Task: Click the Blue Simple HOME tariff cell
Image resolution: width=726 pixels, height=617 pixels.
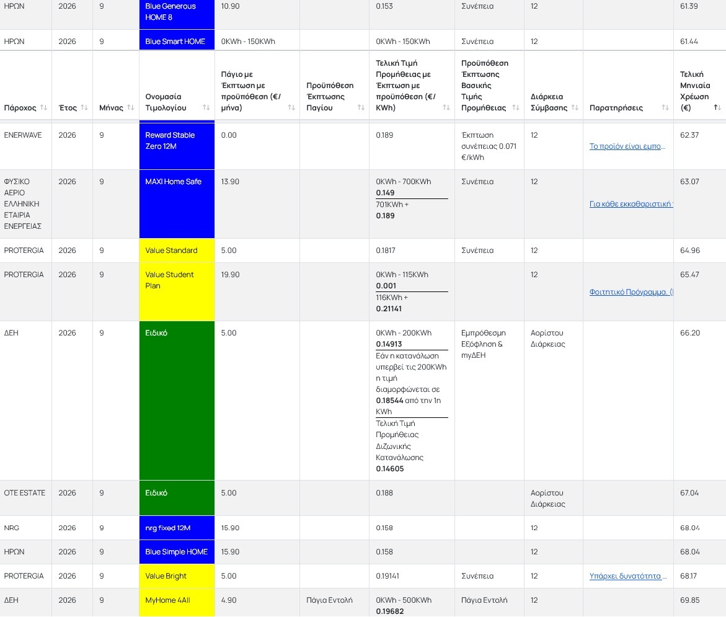Action: pyautogui.click(x=177, y=552)
